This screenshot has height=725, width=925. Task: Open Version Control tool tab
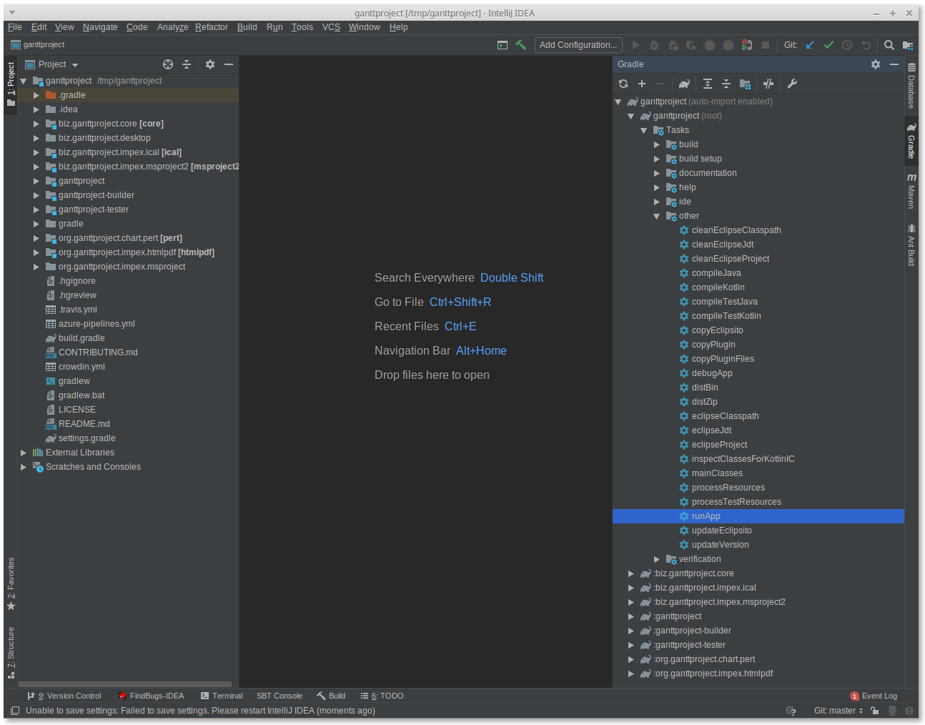[x=64, y=696]
